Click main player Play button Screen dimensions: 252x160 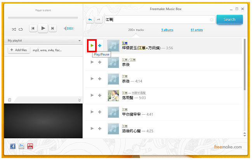[x=43, y=28]
